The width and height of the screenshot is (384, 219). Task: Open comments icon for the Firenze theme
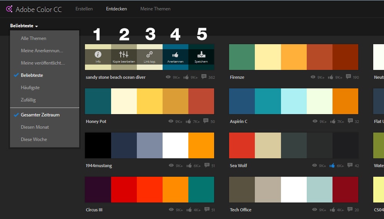[348, 77]
